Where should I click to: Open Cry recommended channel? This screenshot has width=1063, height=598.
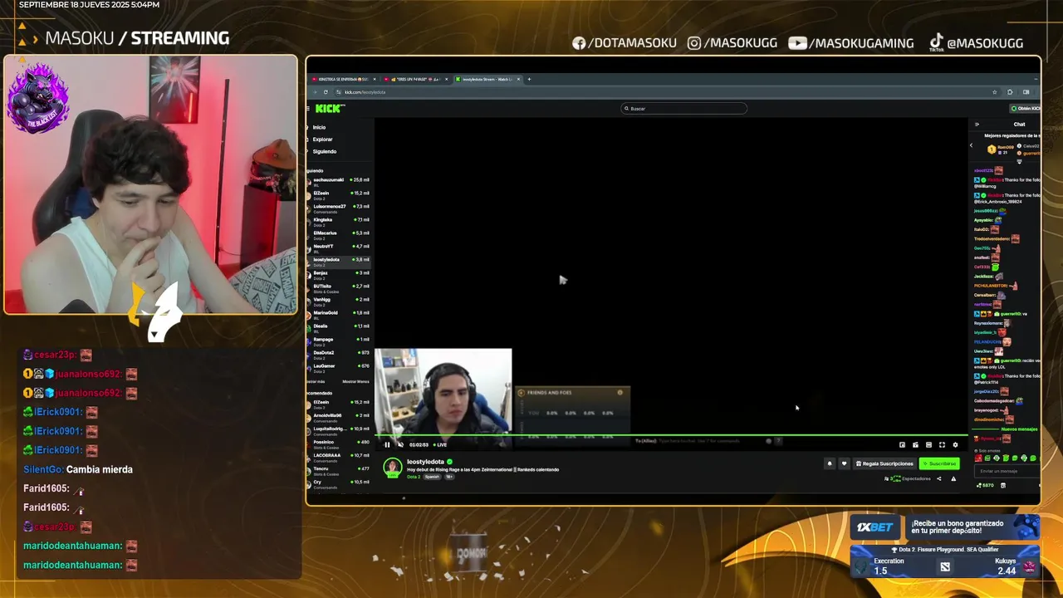(x=339, y=483)
